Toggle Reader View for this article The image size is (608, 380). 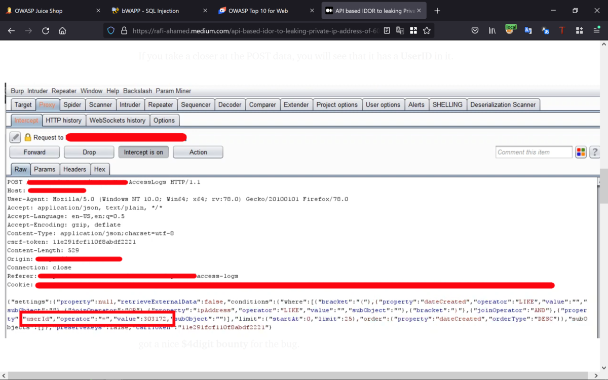pyautogui.click(x=387, y=31)
